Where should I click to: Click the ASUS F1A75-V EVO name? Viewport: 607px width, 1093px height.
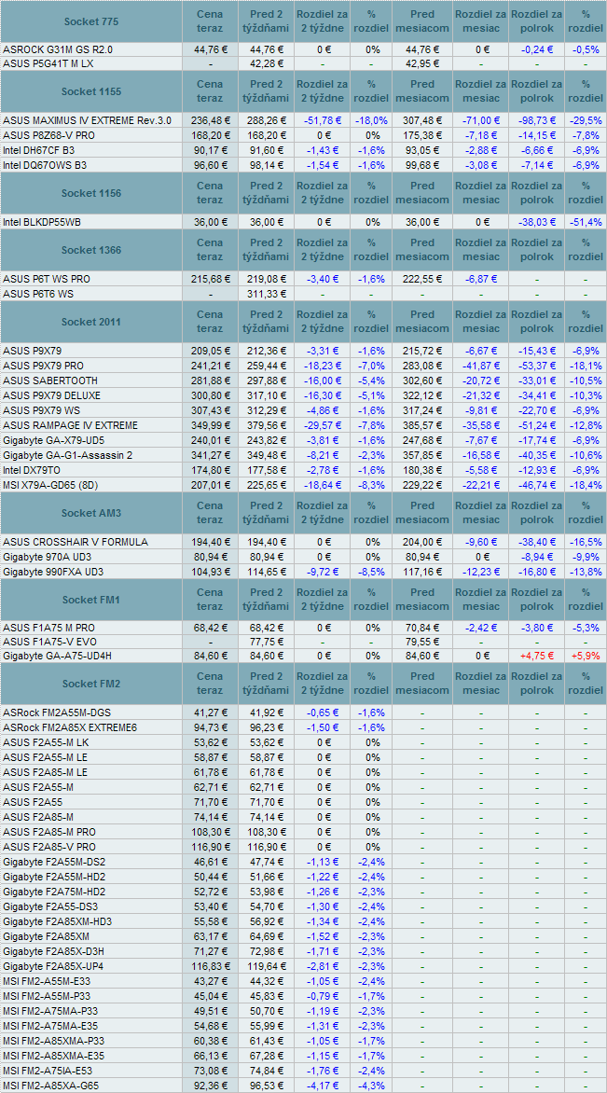point(48,642)
